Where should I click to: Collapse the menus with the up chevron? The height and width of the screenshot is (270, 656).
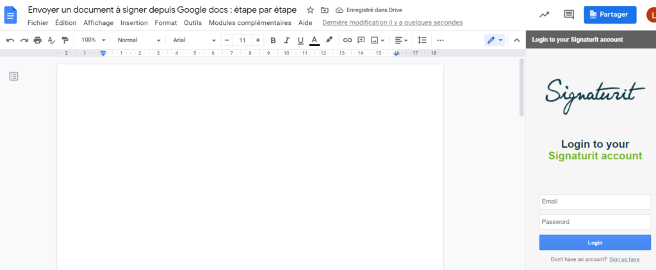[x=517, y=40]
